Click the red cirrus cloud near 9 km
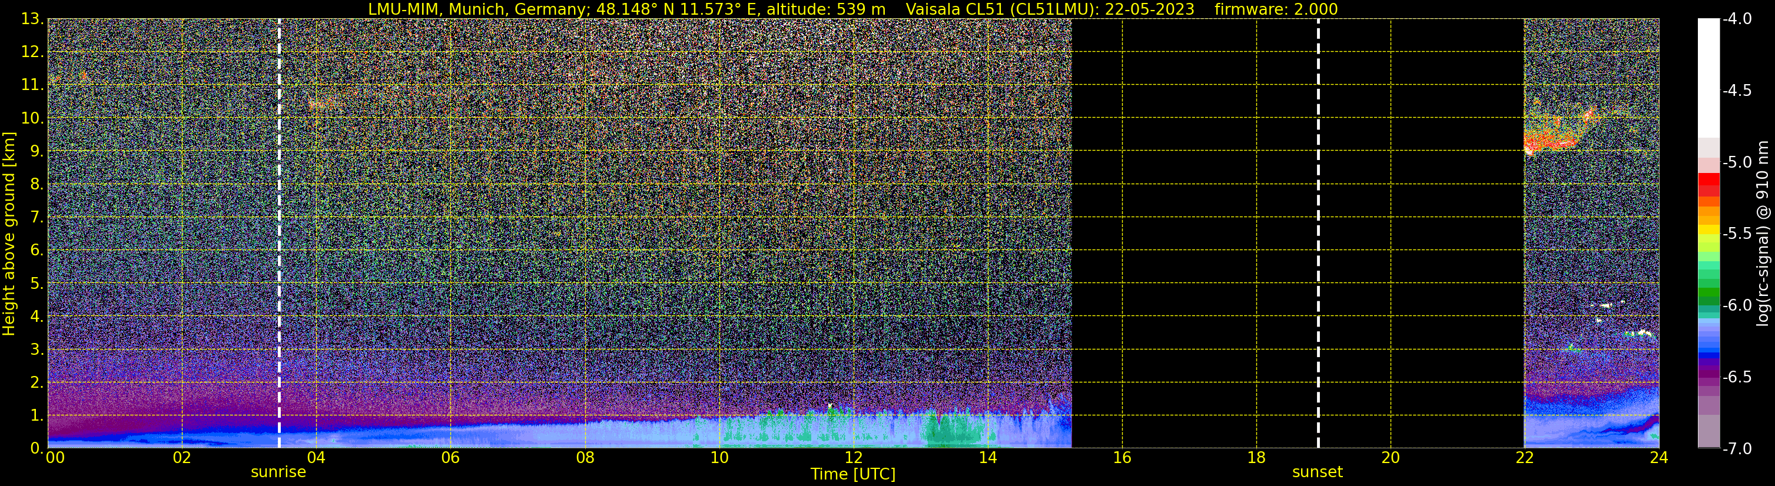This screenshot has width=1775, height=486. coord(1558,131)
